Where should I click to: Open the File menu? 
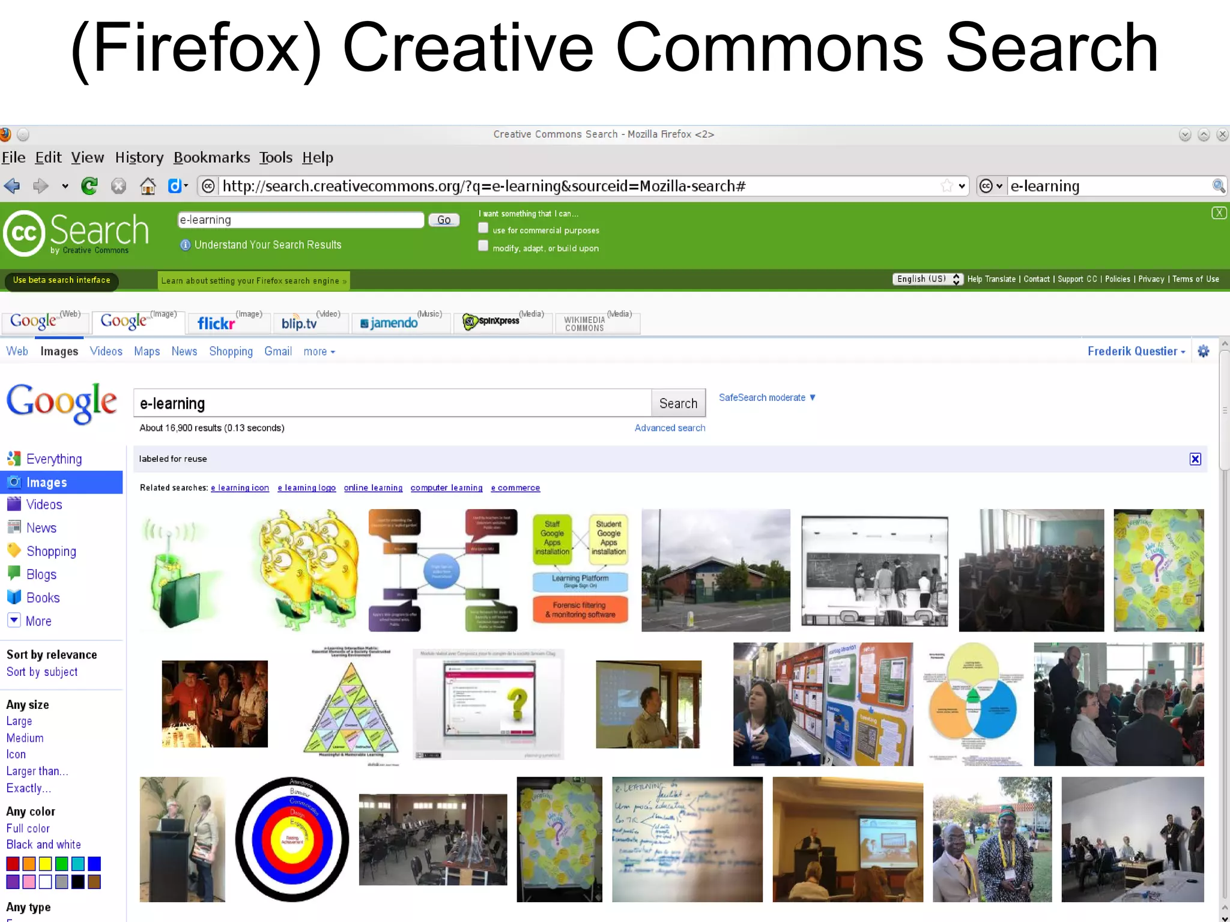click(14, 157)
